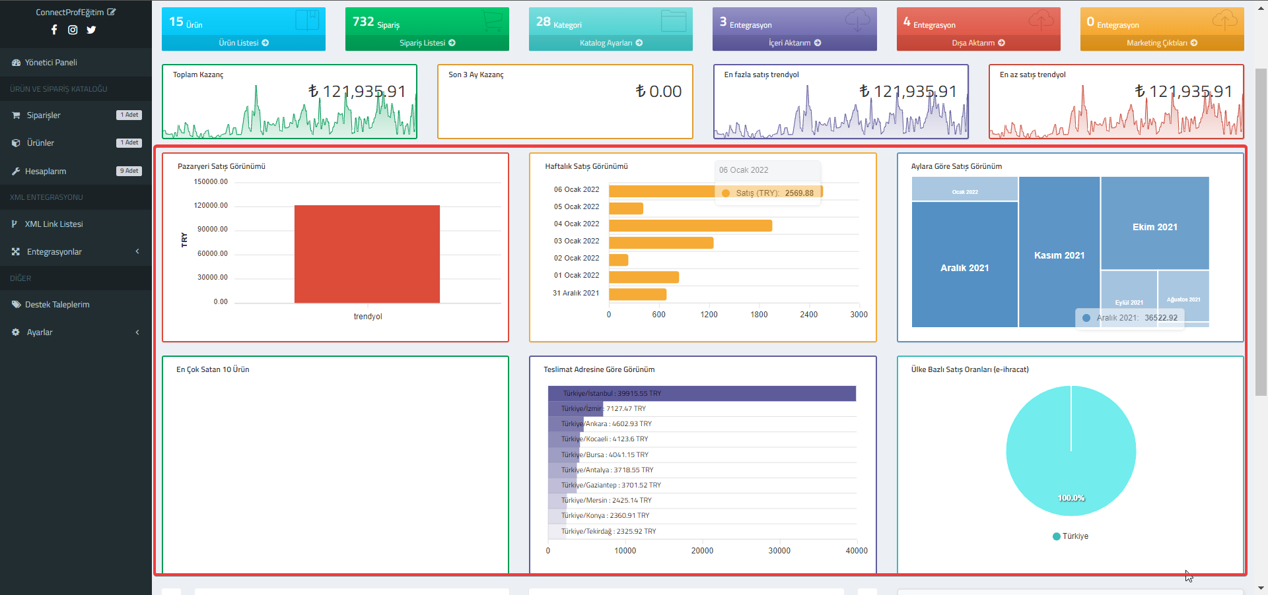Click the ConnectProfEğitim profile name

69,13
